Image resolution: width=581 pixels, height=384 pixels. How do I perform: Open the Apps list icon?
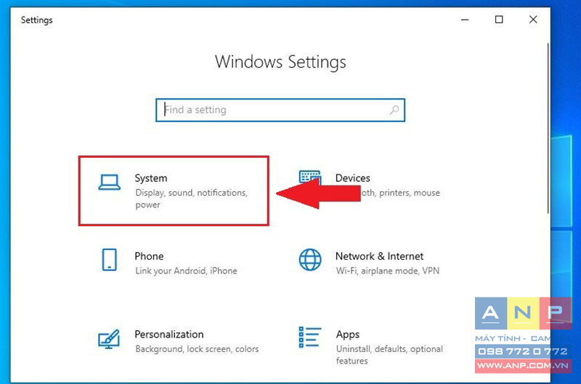(x=310, y=337)
